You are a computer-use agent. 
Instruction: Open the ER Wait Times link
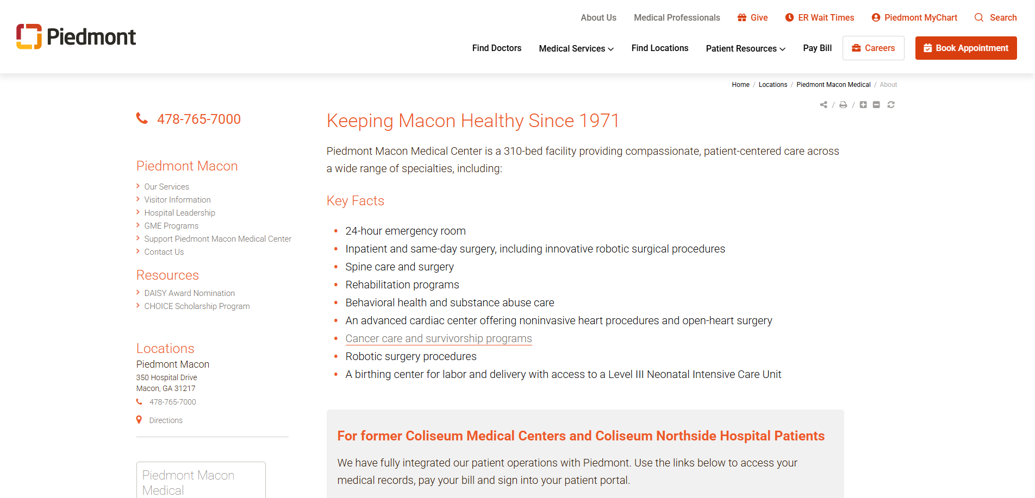pyautogui.click(x=820, y=17)
